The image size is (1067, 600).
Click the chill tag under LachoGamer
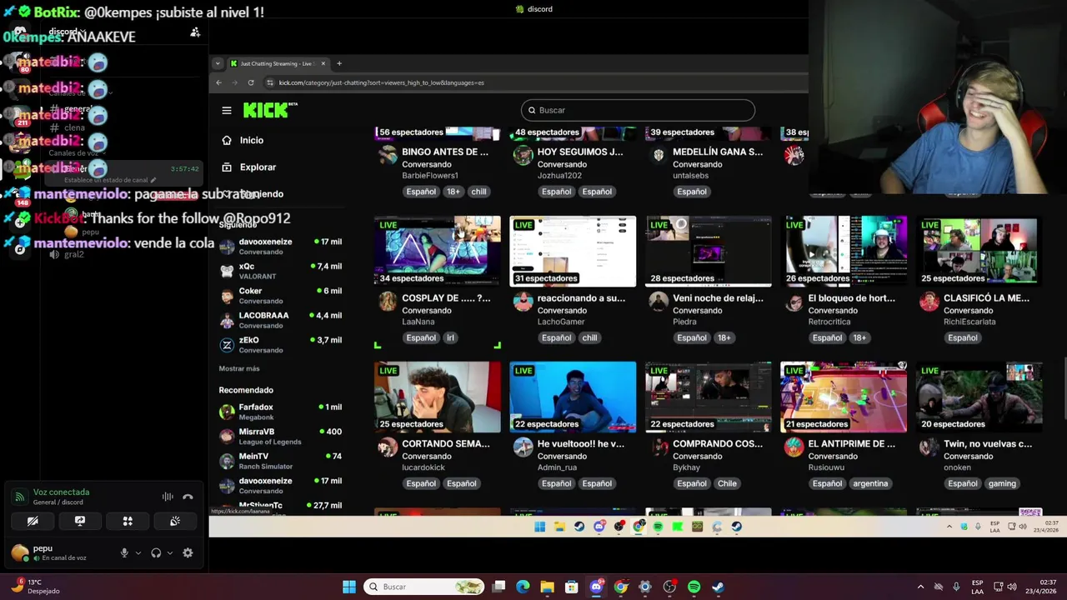(589, 337)
